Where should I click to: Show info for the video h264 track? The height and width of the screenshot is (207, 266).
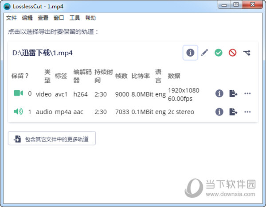click(x=219, y=93)
